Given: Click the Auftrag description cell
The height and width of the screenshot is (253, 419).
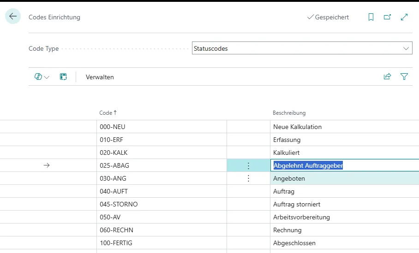Looking at the screenshot, I should (345, 191).
